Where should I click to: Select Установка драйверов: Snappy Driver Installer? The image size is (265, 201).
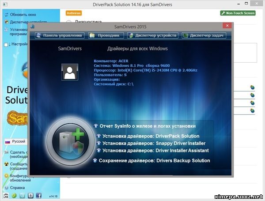151,143
